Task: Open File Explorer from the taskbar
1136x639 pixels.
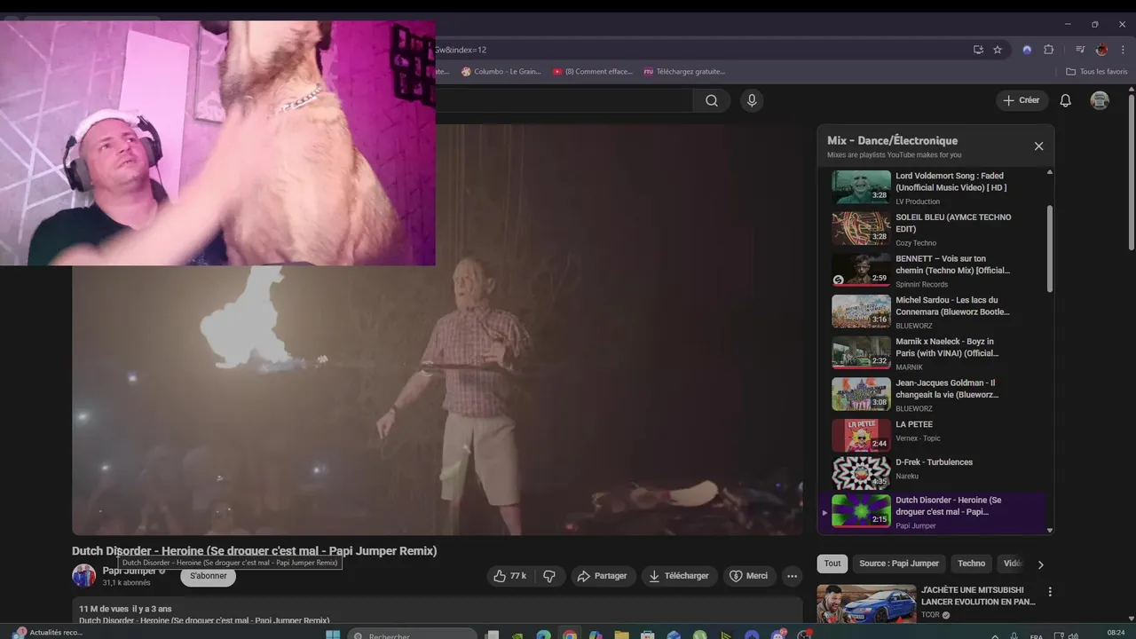Action: [621, 635]
